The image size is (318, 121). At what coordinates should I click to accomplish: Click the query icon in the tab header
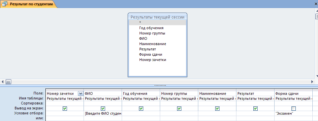click(x=4, y=4)
